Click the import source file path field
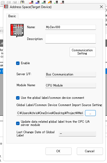Image resolution: width=107 pixels, height=163 pixels. 50,113
